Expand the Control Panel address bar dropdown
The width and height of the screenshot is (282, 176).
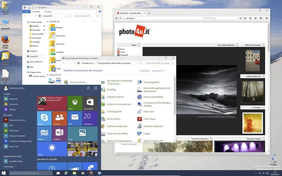(x=138, y=63)
